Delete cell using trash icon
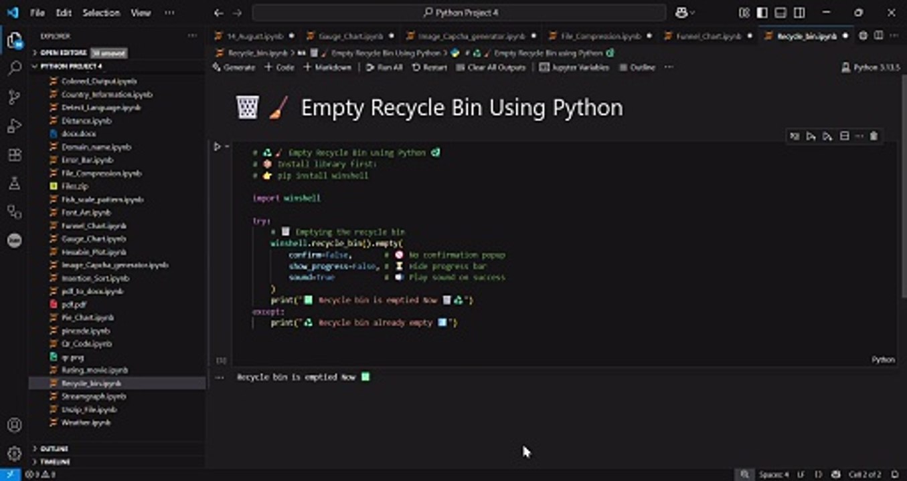This screenshot has width=907, height=481. 874,136
